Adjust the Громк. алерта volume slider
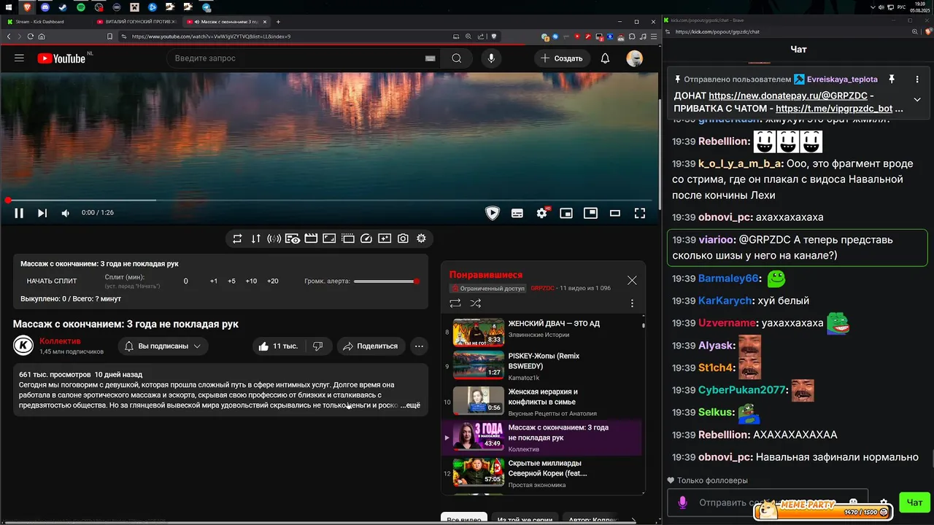This screenshot has height=525, width=934. pos(385,281)
